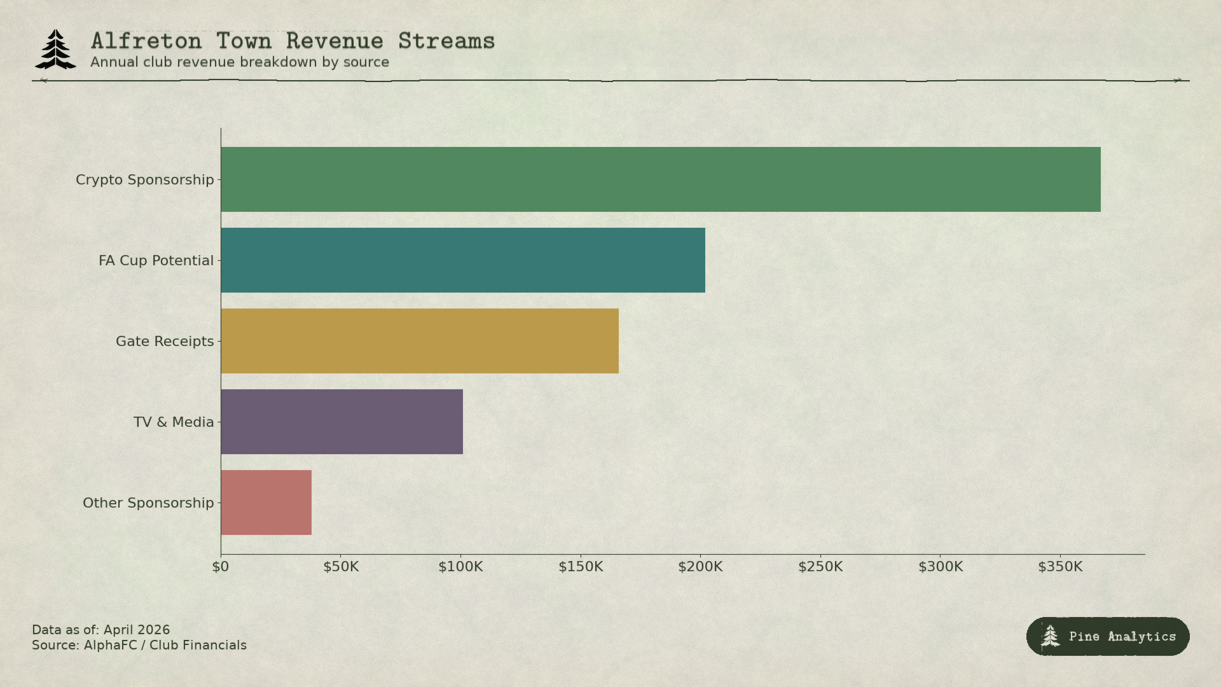
Task: Click the Source: AlphaFC / Club Financials text
Action: point(139,645)
